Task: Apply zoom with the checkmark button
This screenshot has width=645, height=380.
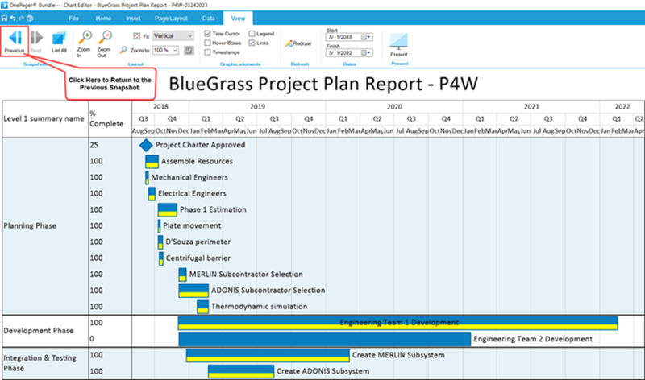Action: tap(189, 50)
